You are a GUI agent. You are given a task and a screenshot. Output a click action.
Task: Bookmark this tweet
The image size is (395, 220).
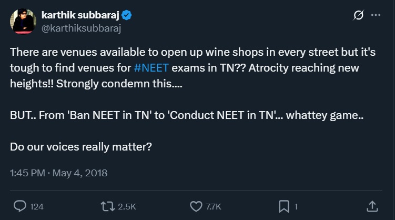[283, 206]
